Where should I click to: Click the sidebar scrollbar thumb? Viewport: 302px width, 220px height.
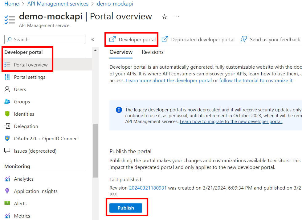pyautogui.click(x=95, y=150)
